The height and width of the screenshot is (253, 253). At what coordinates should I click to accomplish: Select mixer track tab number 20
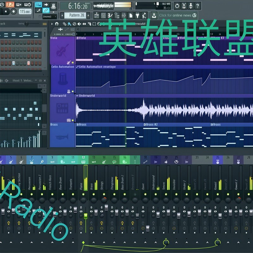(x=166, y=160)
